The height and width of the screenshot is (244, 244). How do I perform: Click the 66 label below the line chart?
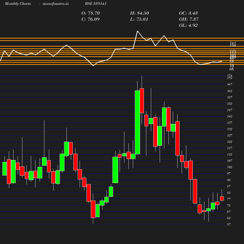coord(232,69)
